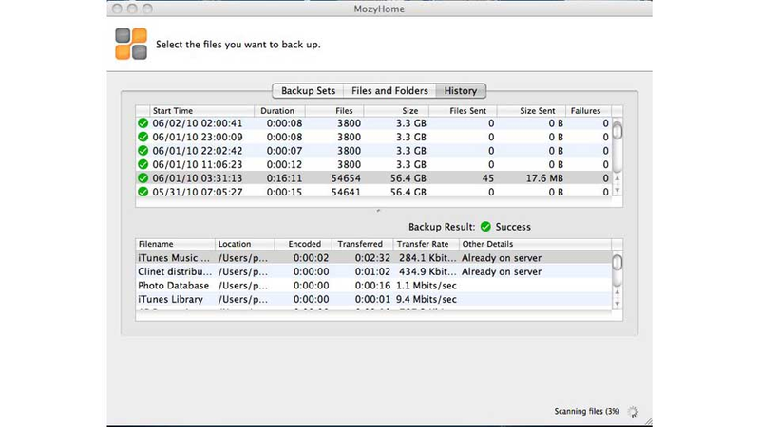Click the 0:00:07 duration cell
Screen dimensions: 760x427
284,151
